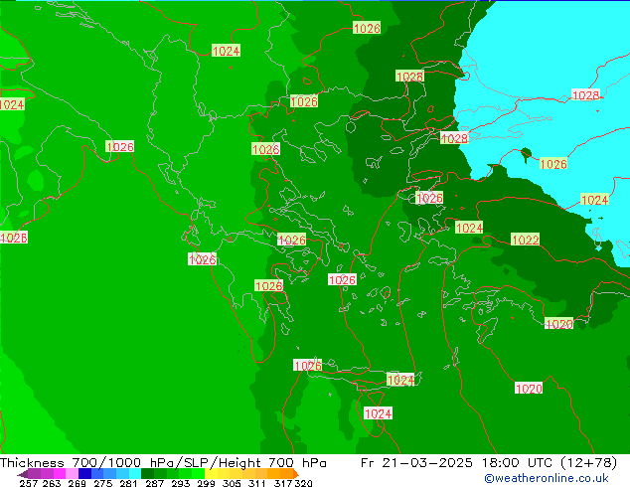This screenshot has width=630, height=487.
Task: Click the purple arrow start of the legend
Action: click(23, 474)
